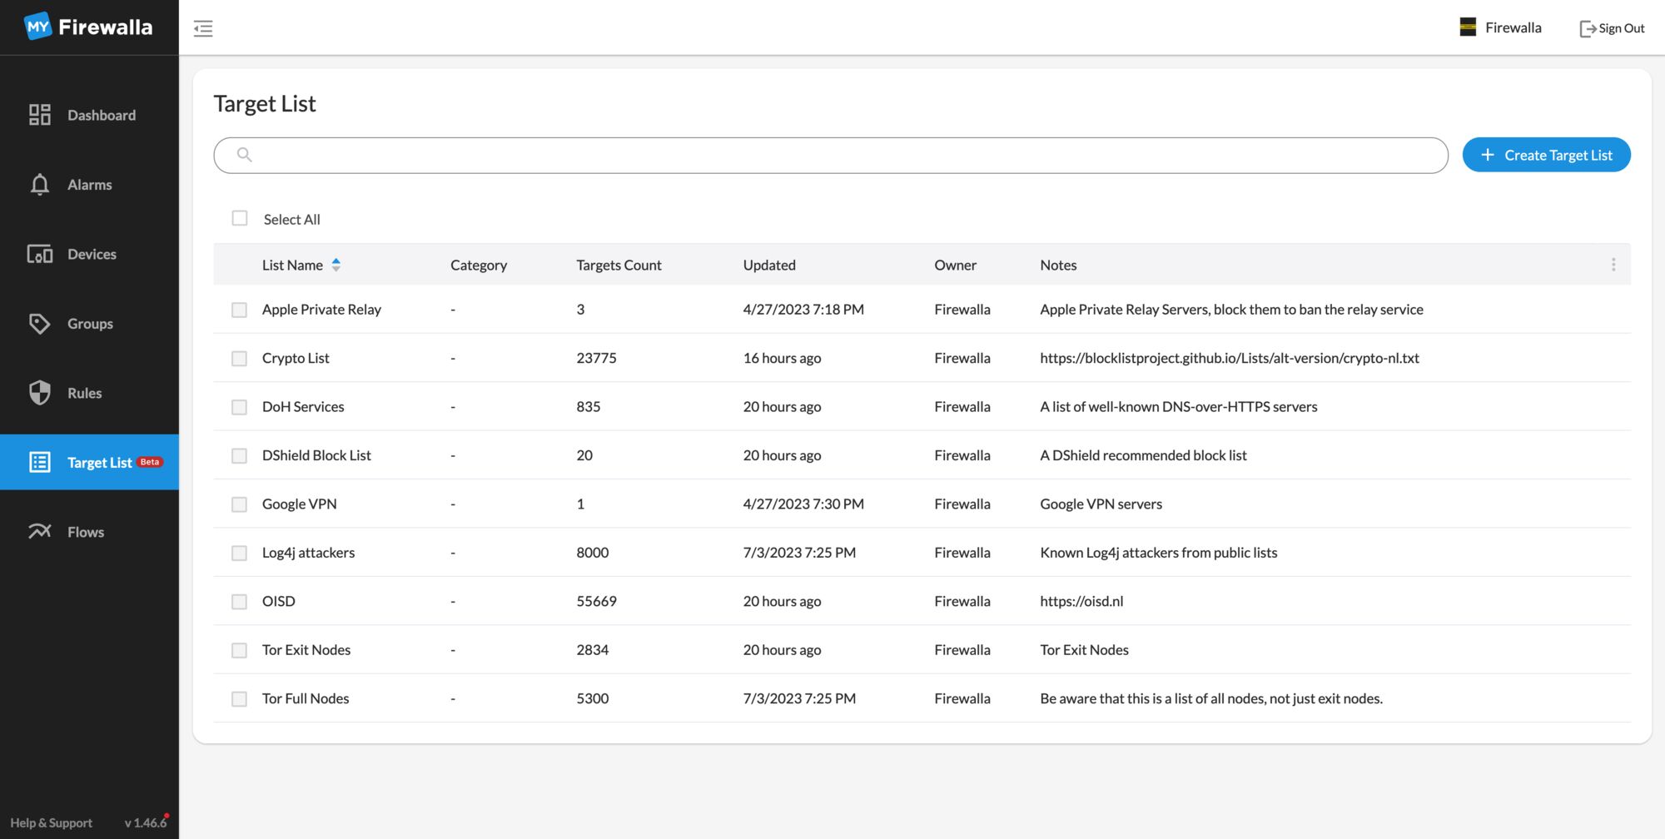Open Devices in the sidebar
The height and width of the screenshot is (839, 1665).
pos(89,254)
